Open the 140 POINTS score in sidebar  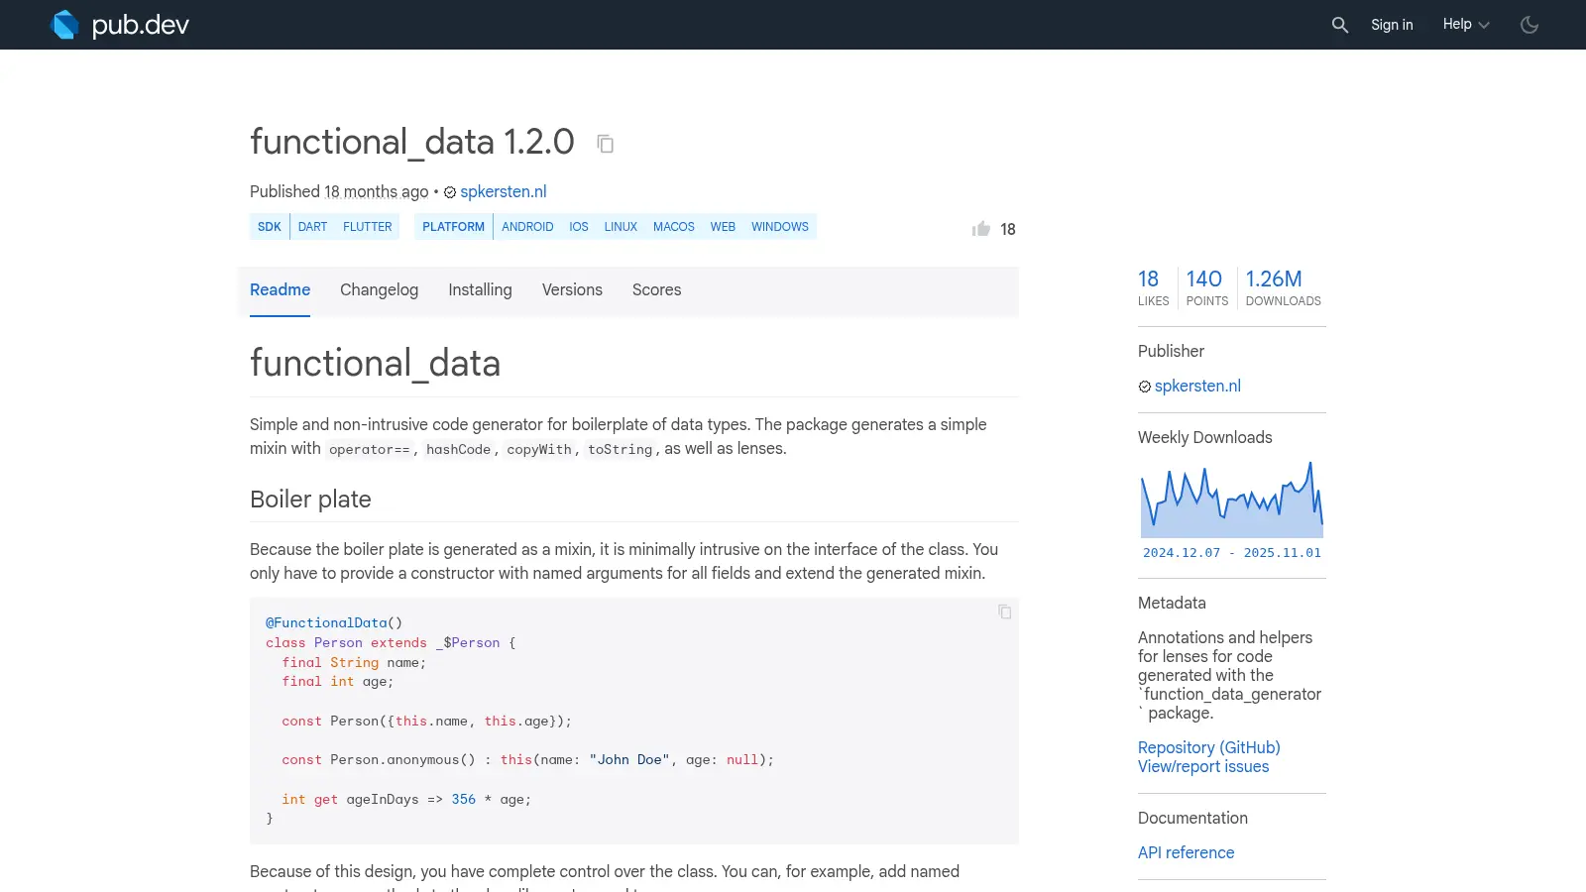[x=1206, y=287]
